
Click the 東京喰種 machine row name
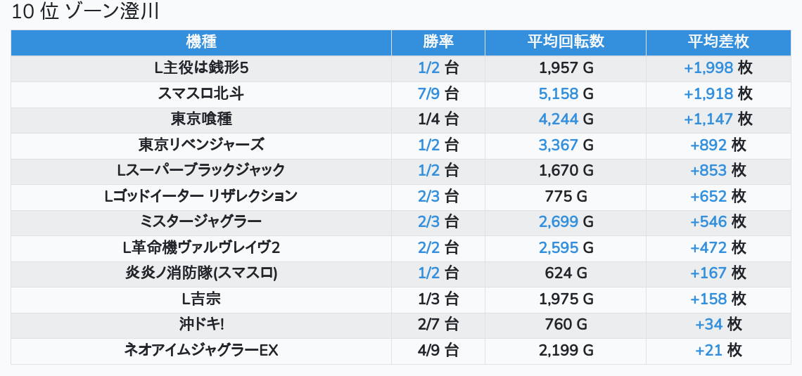point(201,119)
